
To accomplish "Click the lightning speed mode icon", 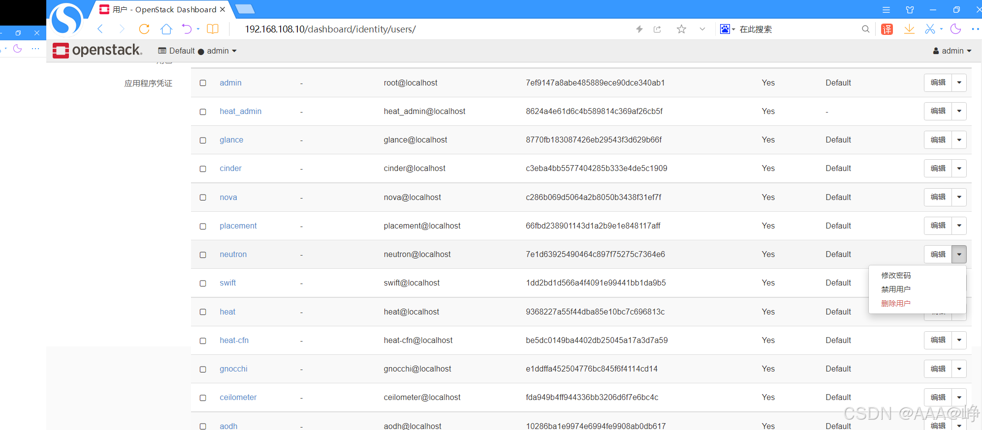I will tap(639, 29).
